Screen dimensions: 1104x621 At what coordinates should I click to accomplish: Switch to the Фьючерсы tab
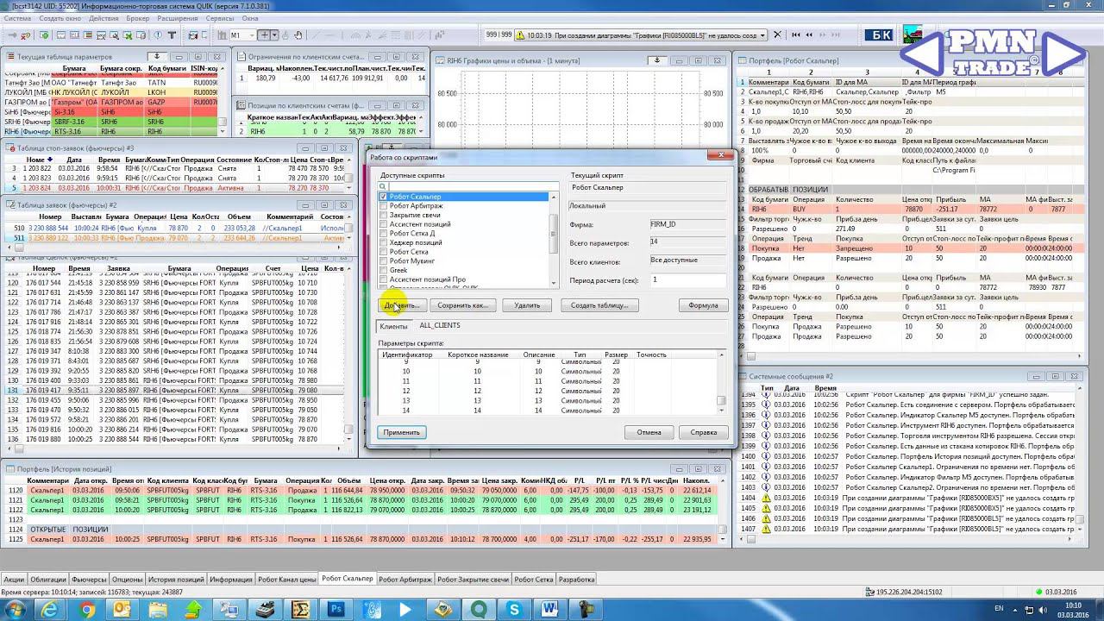[x=90, y=580]
